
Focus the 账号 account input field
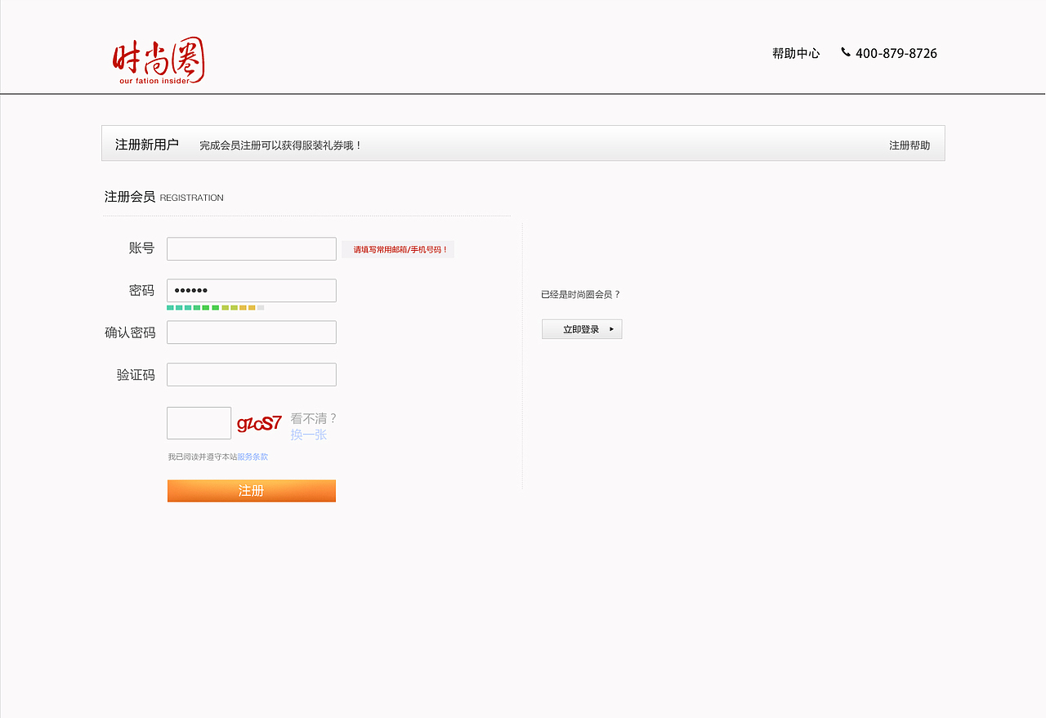pyautogui.click(x=252, y=249)
